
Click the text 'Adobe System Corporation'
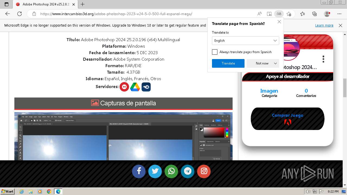[x=139, y=59]
